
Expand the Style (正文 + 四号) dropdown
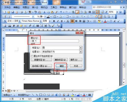tap(20, 21)
